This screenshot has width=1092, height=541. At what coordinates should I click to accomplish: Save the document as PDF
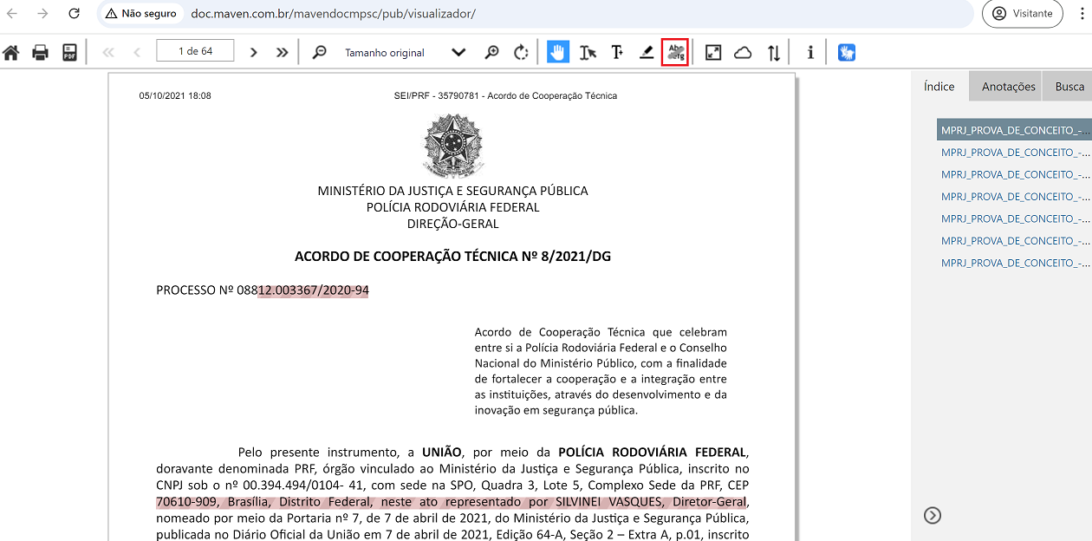tap(69, 52)
